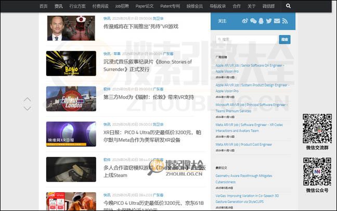
Task: Open Meta Software Engineer XR Codec job link
Action: (249, 128)
